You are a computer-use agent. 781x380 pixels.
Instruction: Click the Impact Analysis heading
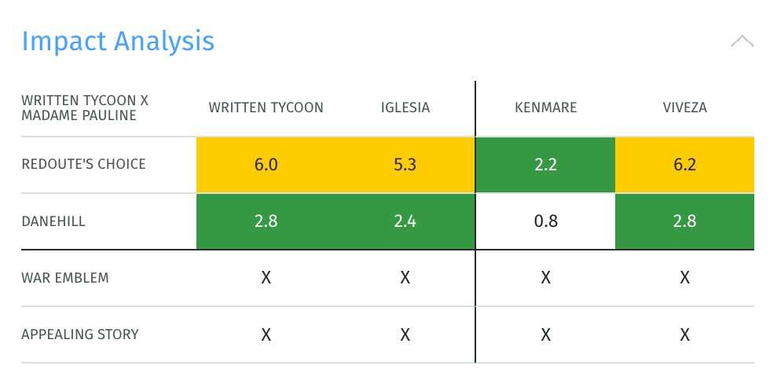[118, 42]
